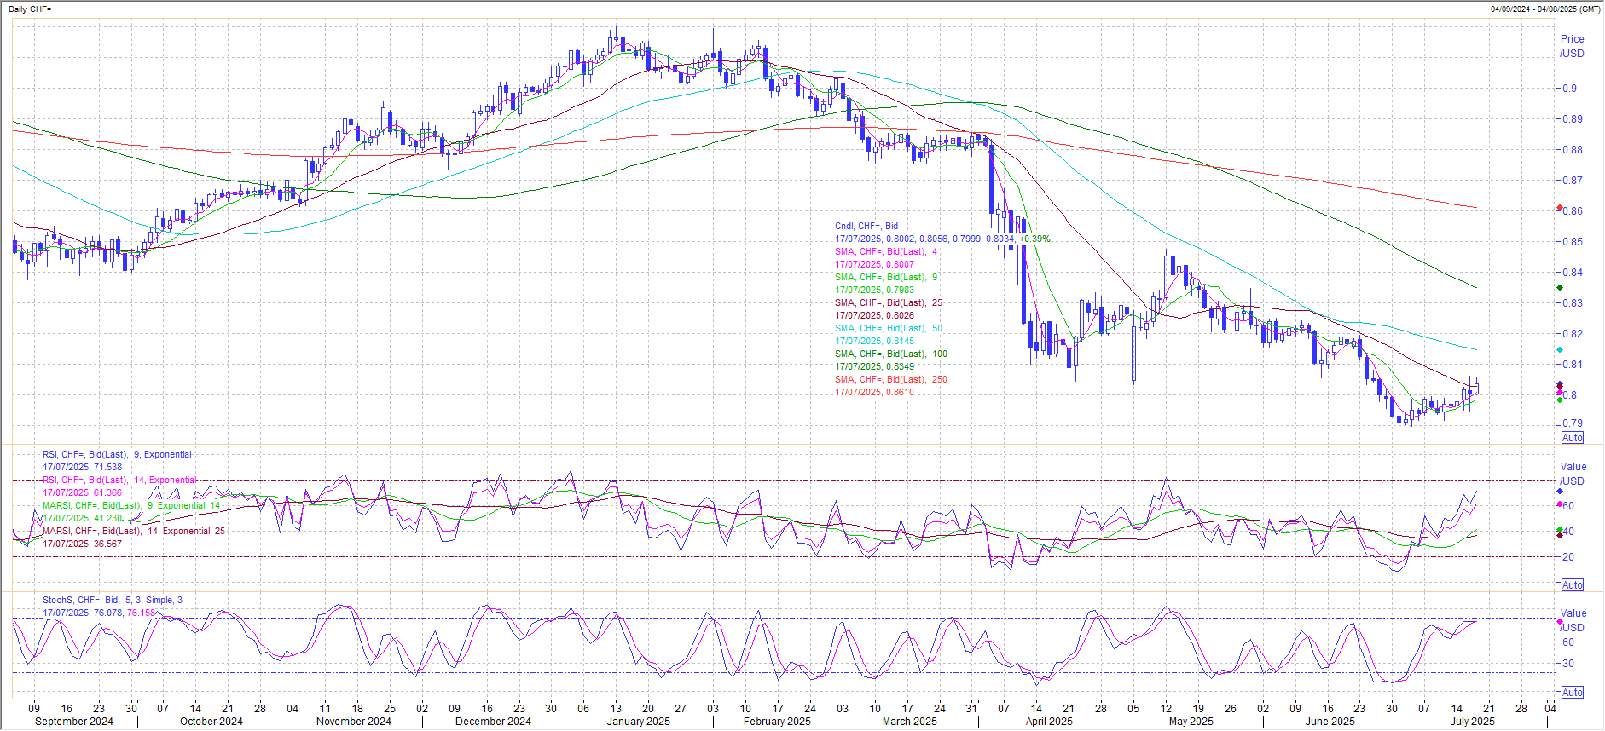Click the SMA 9 value '17/07/2025, 0.7983'
Image resolution: width=1605 pixels, height=731 pixels.
[874, 291]
